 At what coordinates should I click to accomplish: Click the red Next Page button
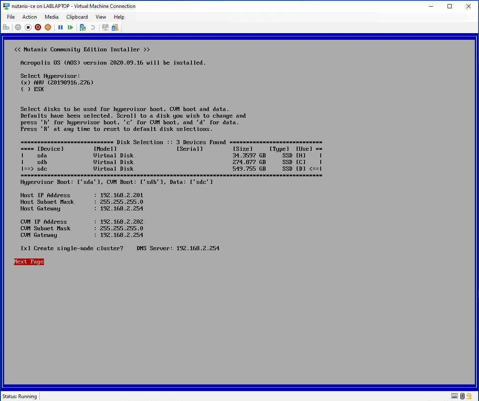click(29, 261)
